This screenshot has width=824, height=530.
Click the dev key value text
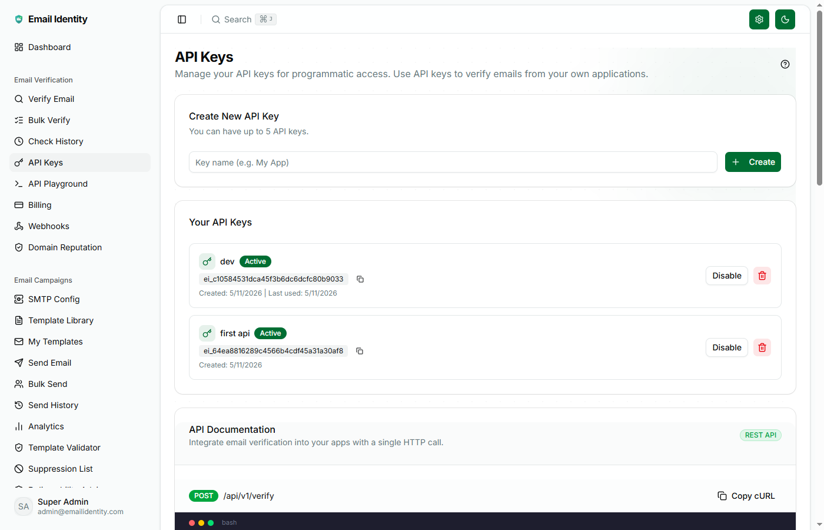[274, 279]
